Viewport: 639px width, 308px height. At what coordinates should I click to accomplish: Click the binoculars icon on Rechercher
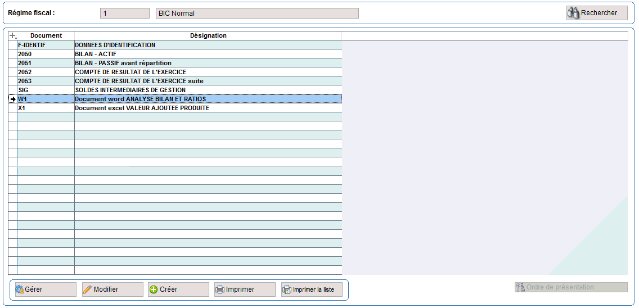pyautogui.click(x=574, y=13)
